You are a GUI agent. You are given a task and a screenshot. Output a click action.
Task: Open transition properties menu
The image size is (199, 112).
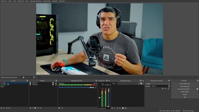169,88
